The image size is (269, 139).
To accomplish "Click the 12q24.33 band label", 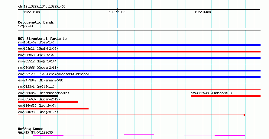I will pyautogui.click(x=25, y=26).
